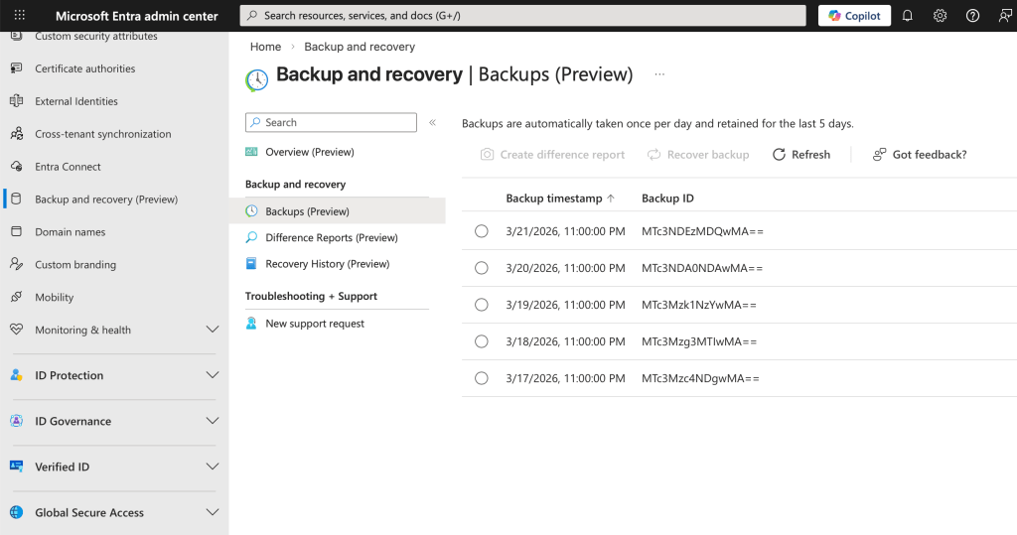
Task: Select the 3/19/2026 backup radio button
Action: pos(482,305)
